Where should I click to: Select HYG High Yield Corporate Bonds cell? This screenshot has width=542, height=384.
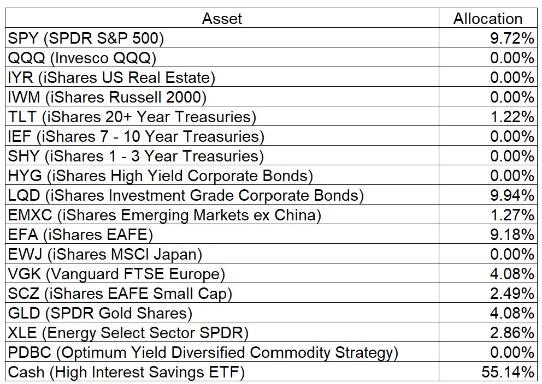pos(160,176)
